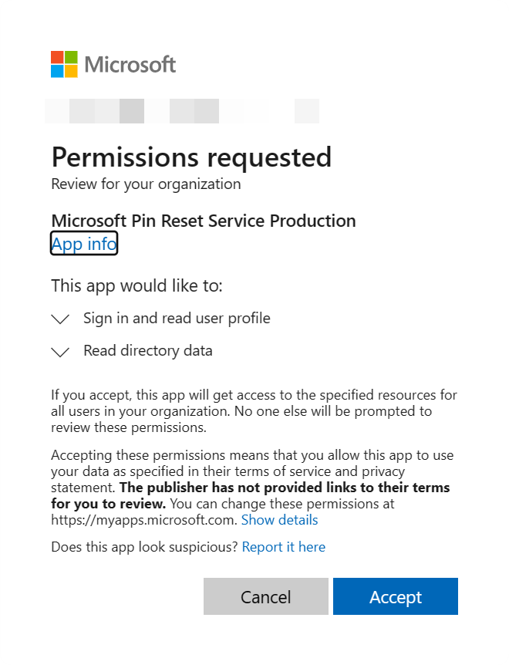Click the Microsoft four-square logo
509x665 pixels.
[x=64, y=64]
